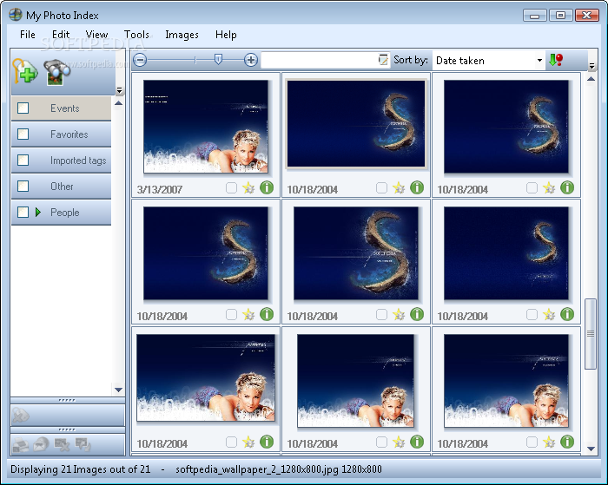The width and height of the screenshot is (608, 485).
Task: Click the thumbnail grid scroll up arrow
Action: click(591, 79)
